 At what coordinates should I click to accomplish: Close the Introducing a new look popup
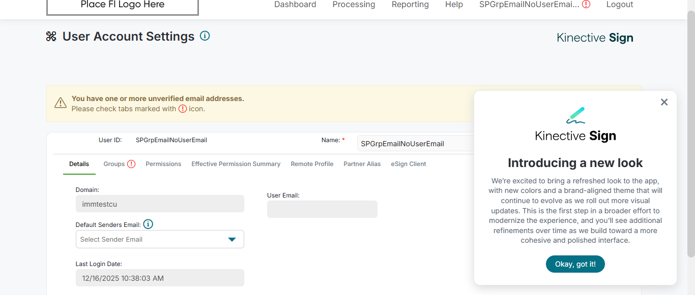664,102
